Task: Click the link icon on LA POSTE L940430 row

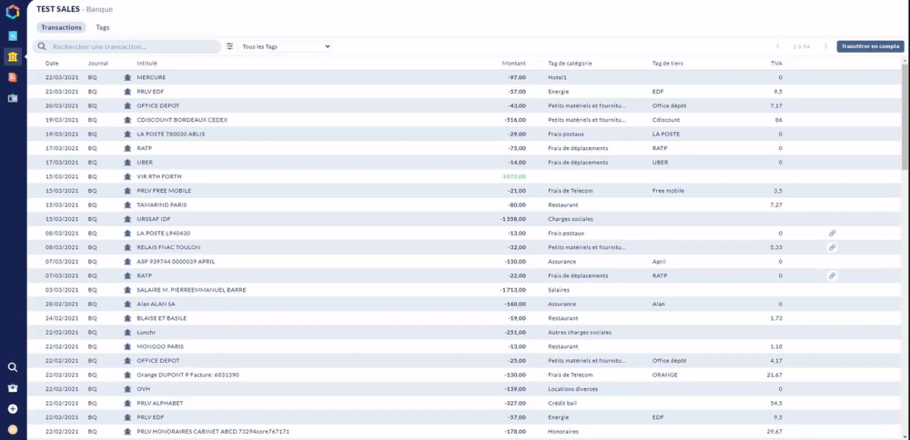Action: 832,233
